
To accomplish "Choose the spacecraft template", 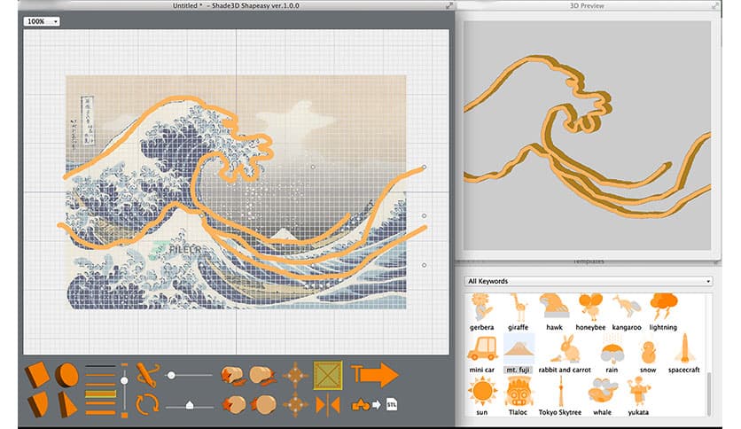I will click(683, 355).
